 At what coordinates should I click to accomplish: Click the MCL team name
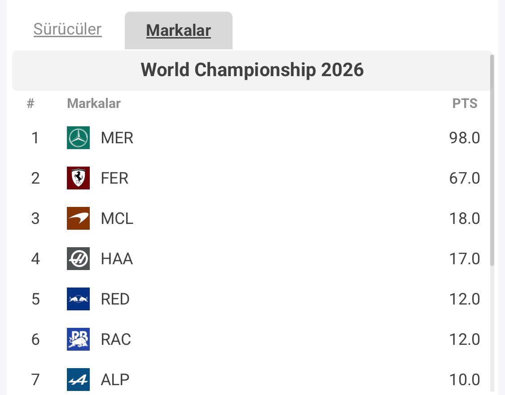coord(117,219)
